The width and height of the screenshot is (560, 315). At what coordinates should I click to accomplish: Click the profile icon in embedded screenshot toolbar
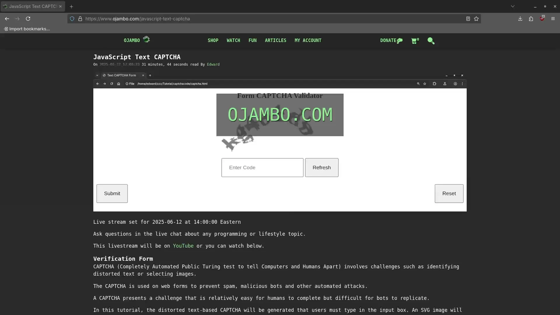[x=455, y=84]
